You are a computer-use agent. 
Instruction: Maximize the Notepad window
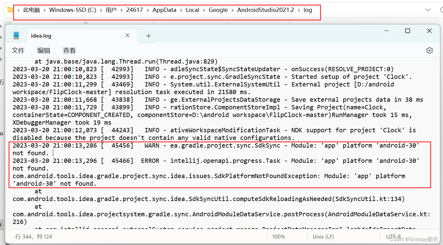click(x=408, y=31)
